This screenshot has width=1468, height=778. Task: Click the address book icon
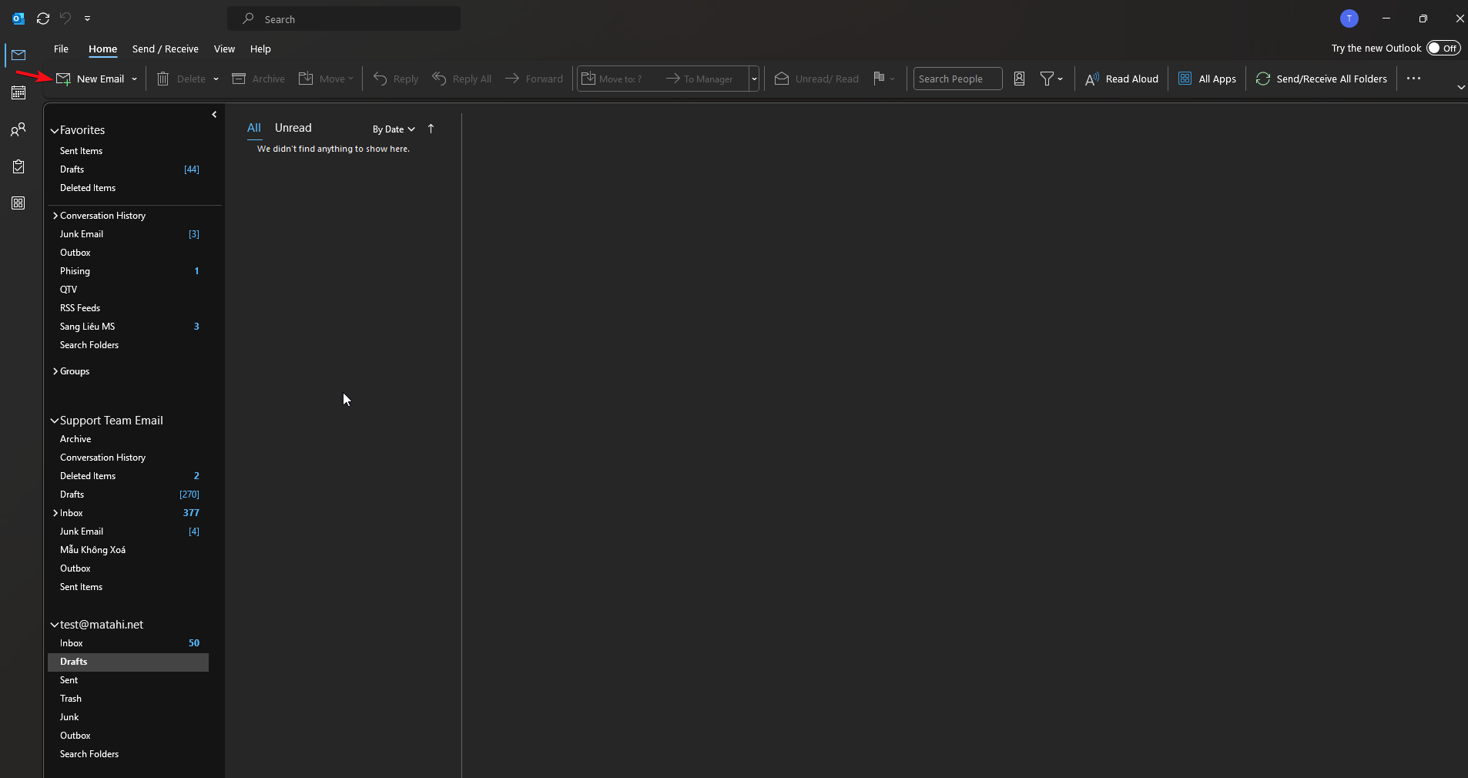click(x=1019, y=79)
